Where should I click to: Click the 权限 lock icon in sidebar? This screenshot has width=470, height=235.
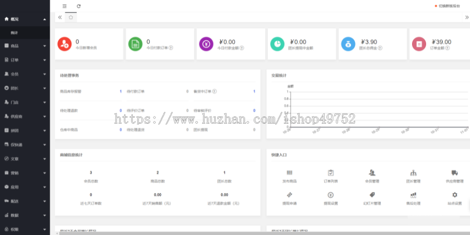pos(7,229)
